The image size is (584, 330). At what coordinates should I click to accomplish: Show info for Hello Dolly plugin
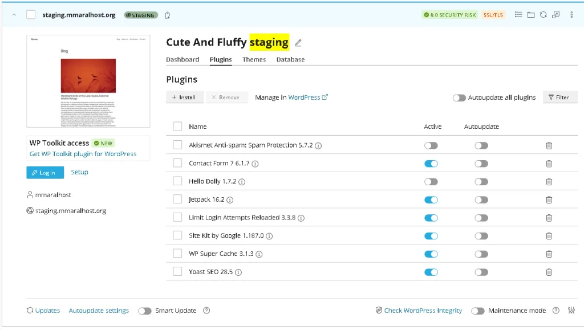coord(242,182)
